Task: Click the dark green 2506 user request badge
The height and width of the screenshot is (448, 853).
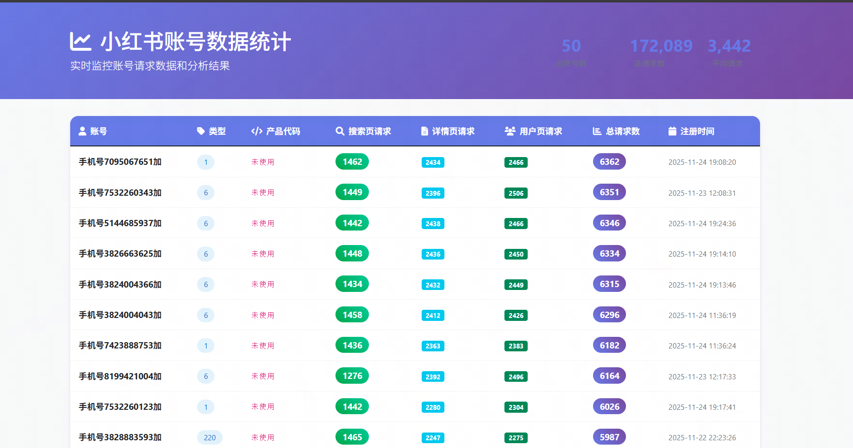Action: [516, 193]
